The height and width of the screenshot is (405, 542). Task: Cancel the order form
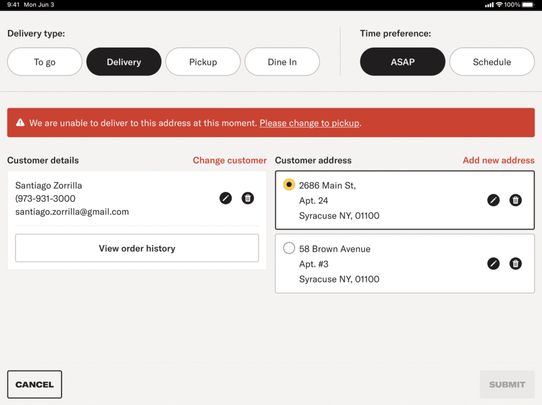34,384
